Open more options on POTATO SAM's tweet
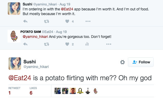This screenshot has width=163, height=101. click(x=109, y=44)
